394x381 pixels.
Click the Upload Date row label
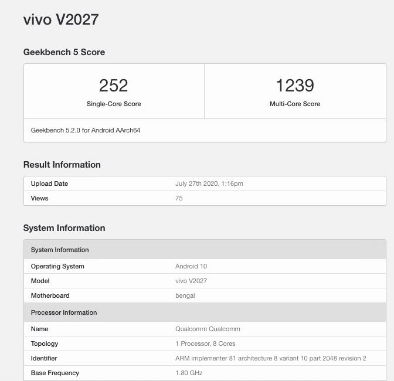(49, 183)
